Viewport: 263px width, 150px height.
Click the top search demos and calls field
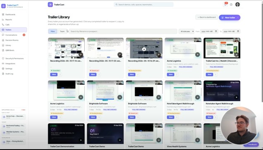(x=143, y=5)
